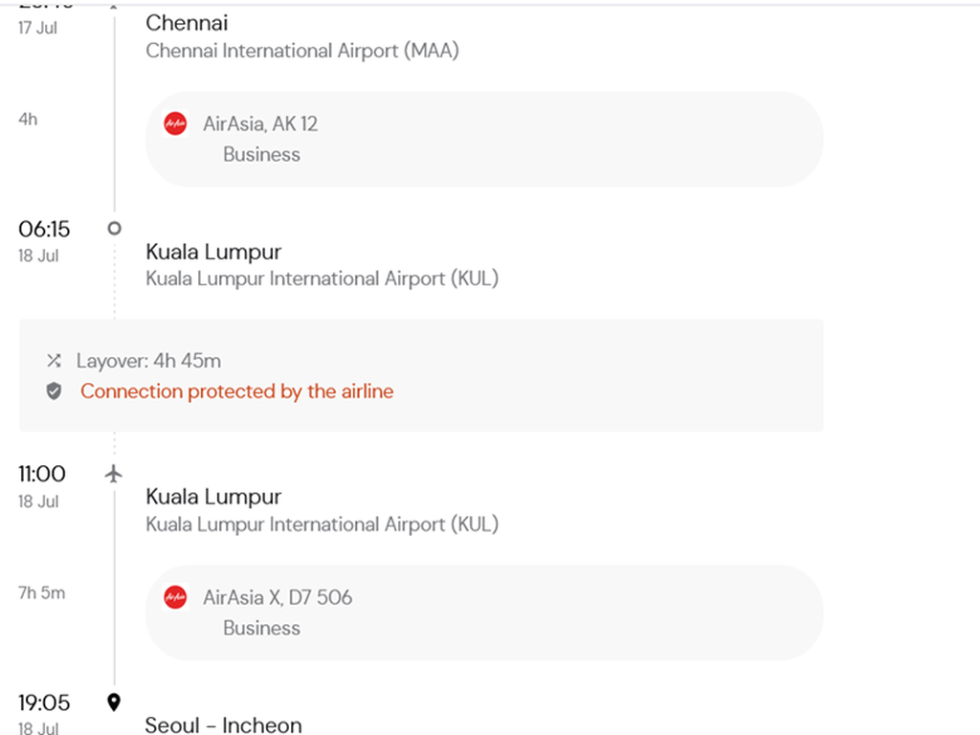This screenshot has height=735, width=980.
Task: Click the AirAsia X logo on flight D7 506
Action: click(x=174, y=597)
